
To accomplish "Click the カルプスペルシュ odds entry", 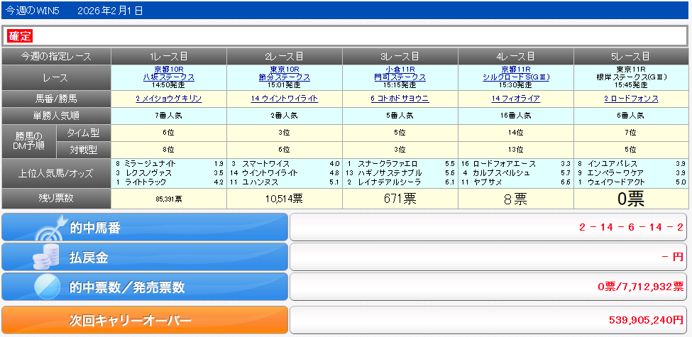I will 516,173.
